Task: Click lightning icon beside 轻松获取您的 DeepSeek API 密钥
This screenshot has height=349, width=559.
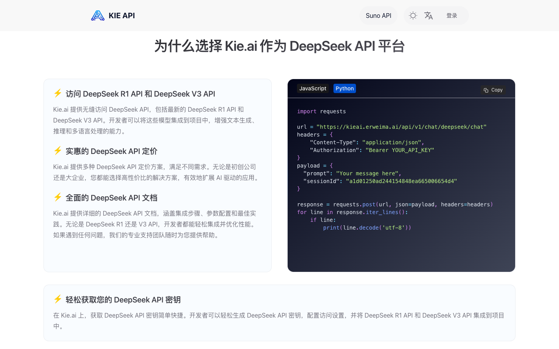Action: [58, 299]
